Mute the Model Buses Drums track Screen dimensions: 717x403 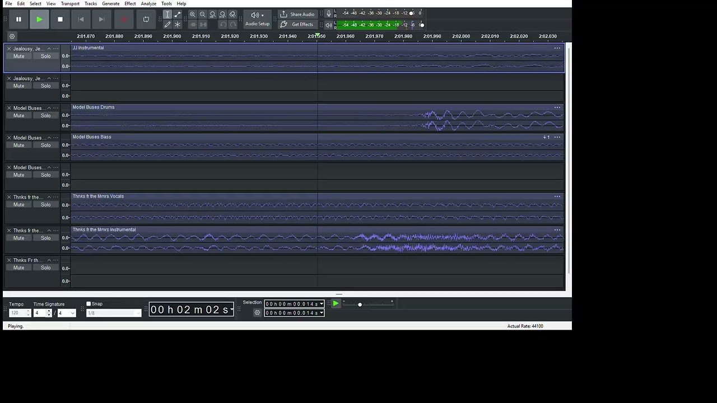click(18, 115)
